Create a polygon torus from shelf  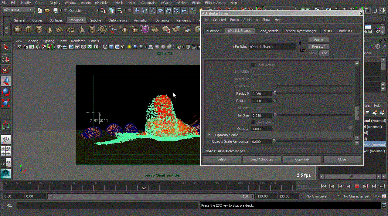tap(71, 29)
